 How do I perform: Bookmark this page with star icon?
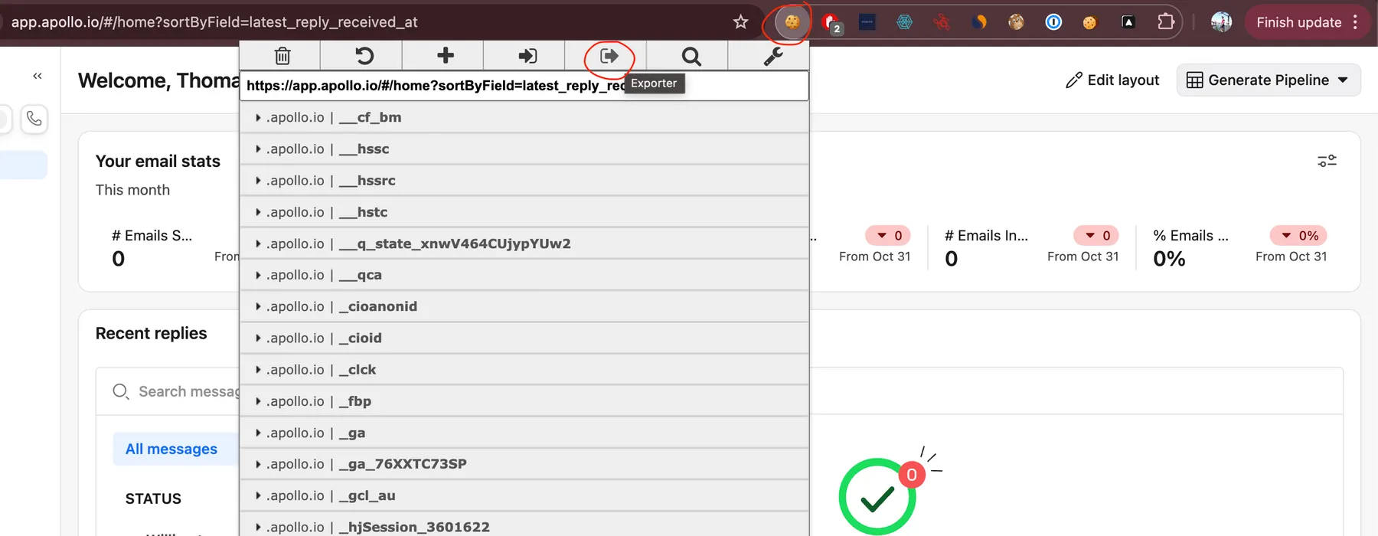[740, 22]
